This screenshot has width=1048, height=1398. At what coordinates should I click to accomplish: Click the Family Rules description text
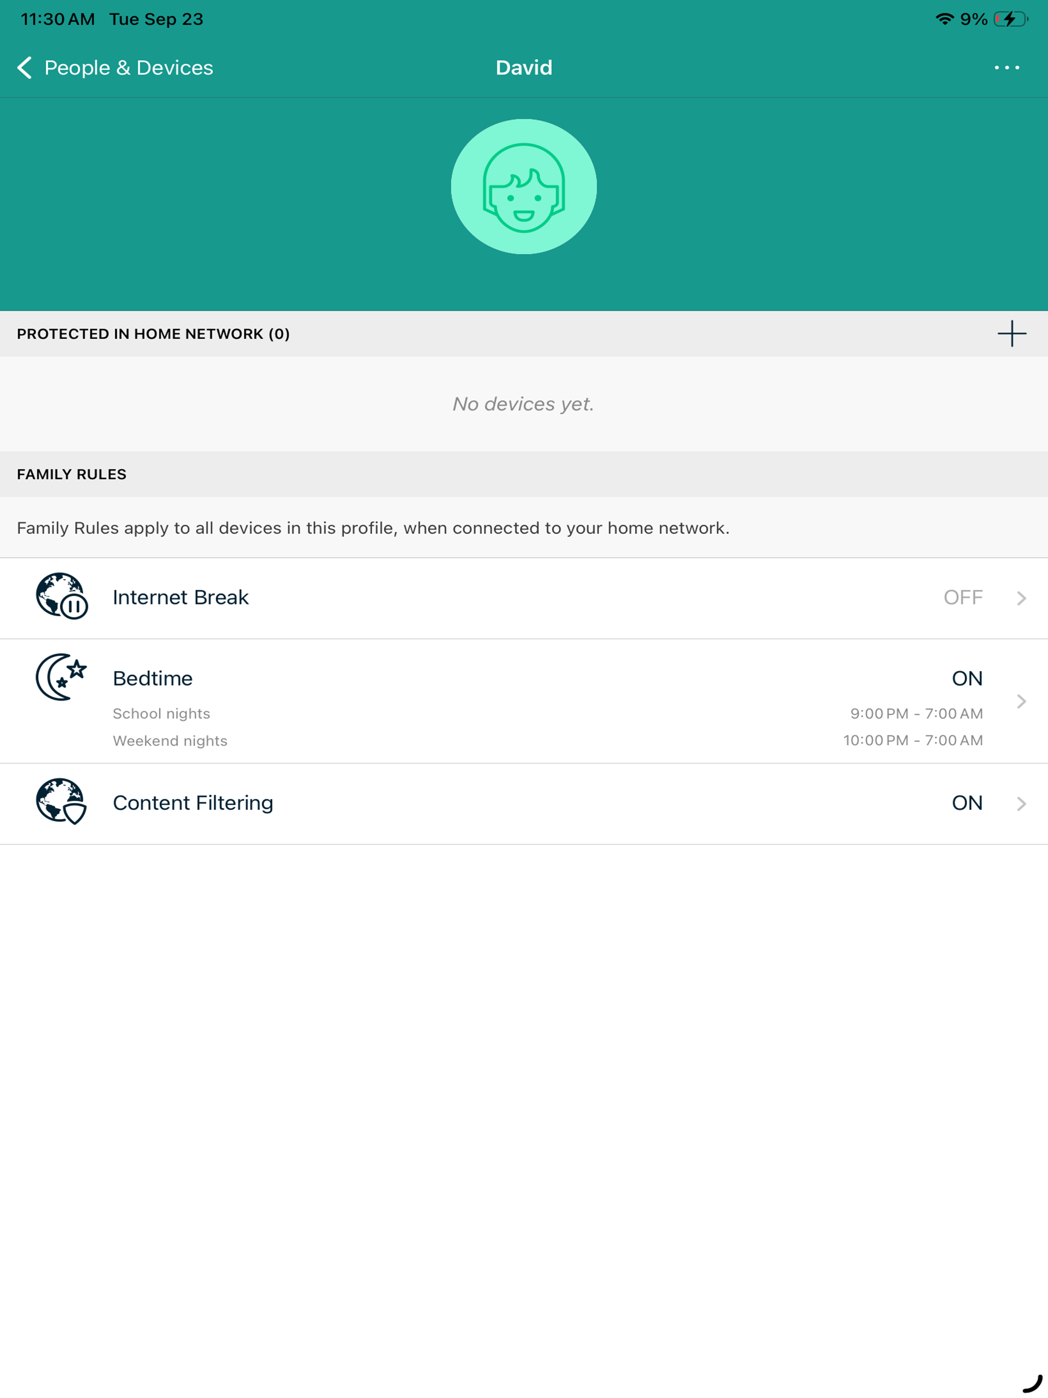(x=373, y=528)
